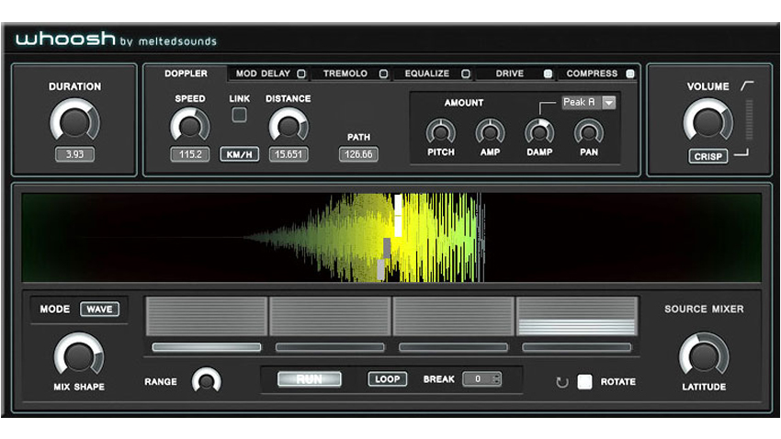Click the Path value field 126.66
The height and width of the screenshot is (439, 781).
(358, 154)
